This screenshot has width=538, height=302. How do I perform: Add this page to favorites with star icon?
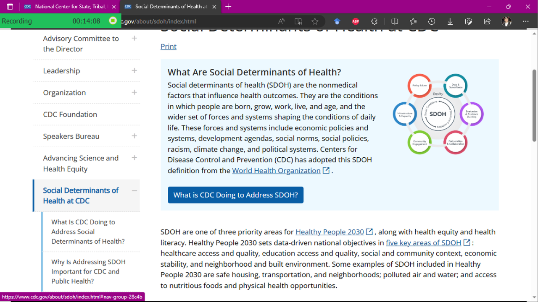(x=315, y=21)
